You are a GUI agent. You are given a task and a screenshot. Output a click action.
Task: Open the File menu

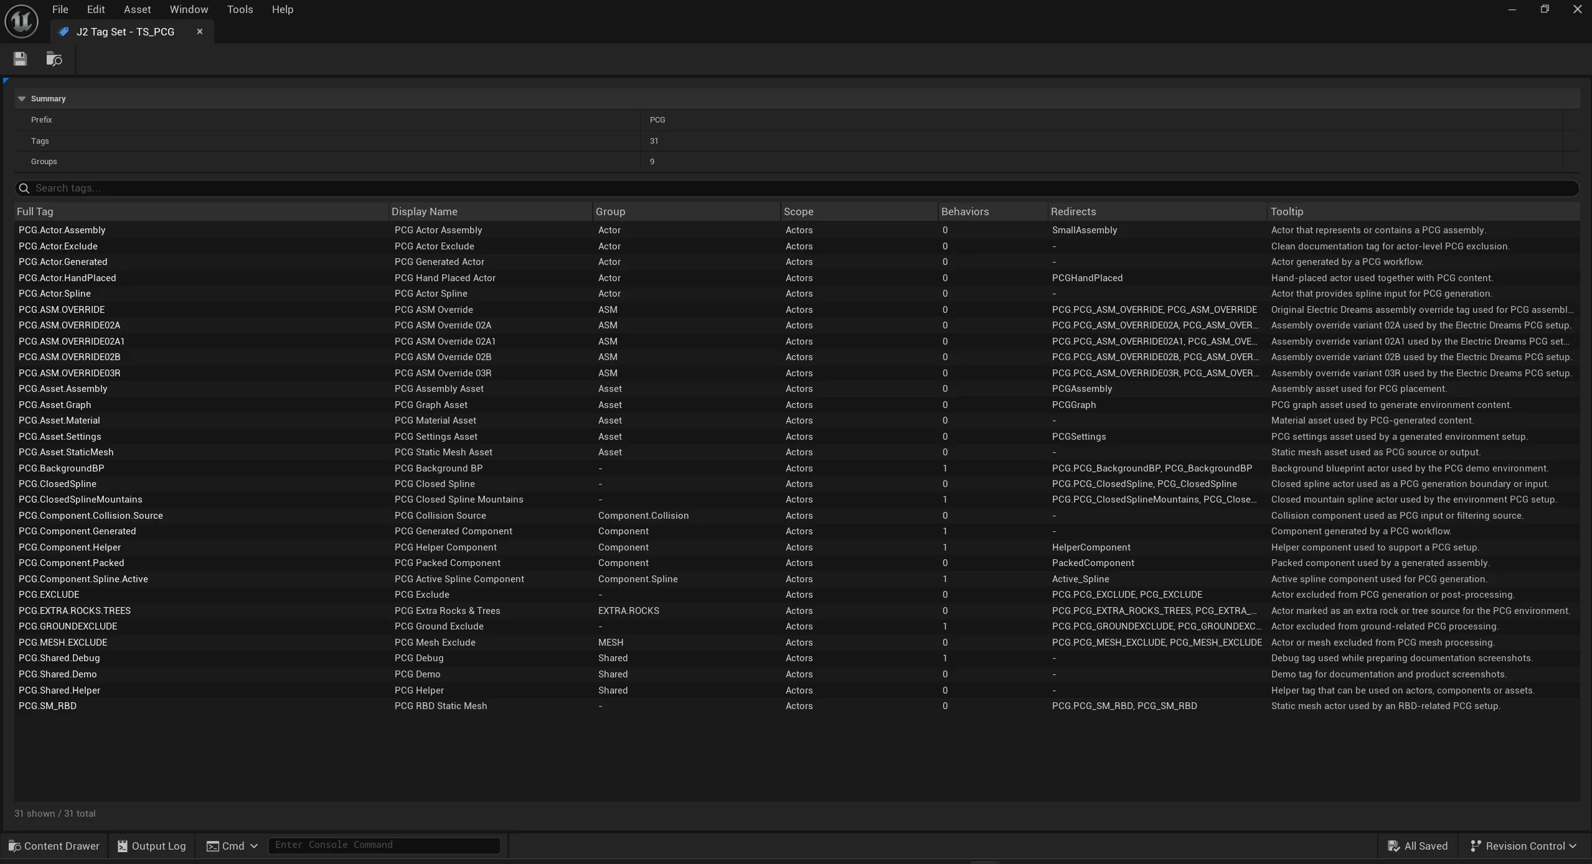pyautogui.click(x=60, y=9)
